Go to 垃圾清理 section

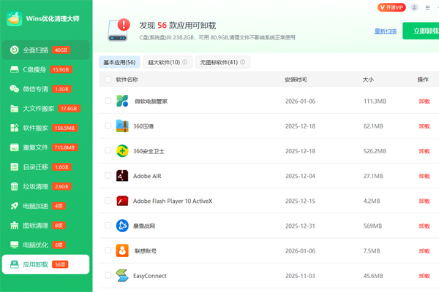click(45, 186)
